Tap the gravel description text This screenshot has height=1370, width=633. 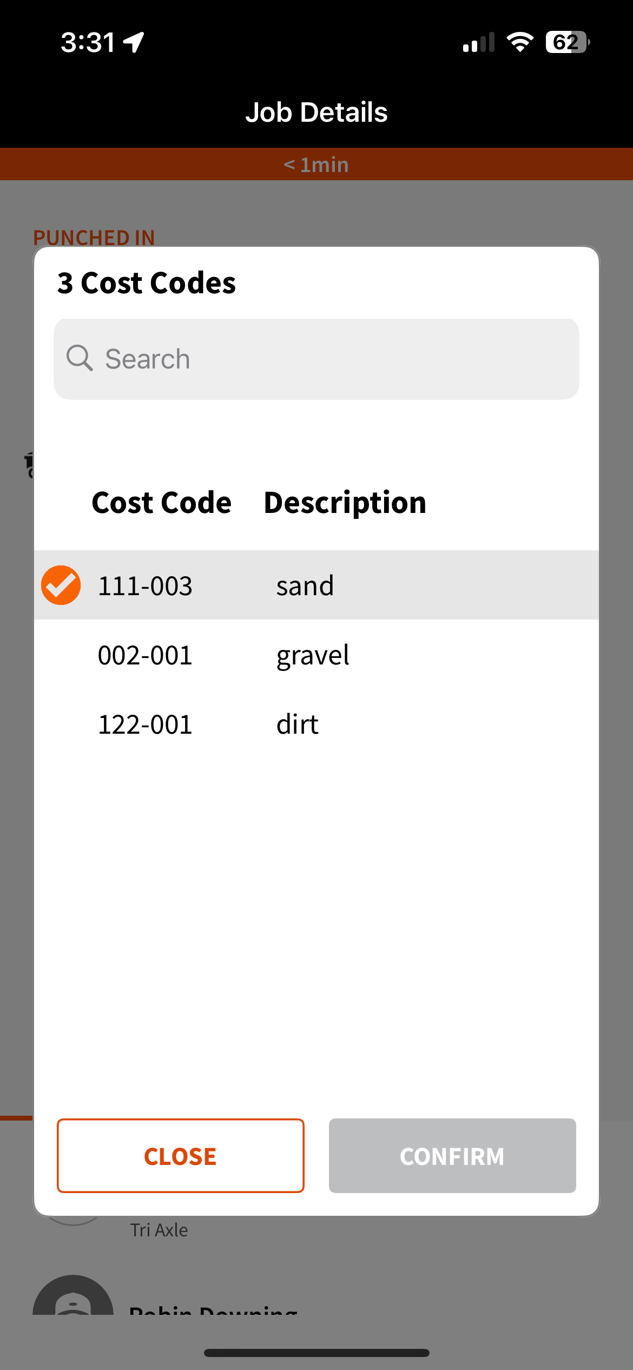313,655
